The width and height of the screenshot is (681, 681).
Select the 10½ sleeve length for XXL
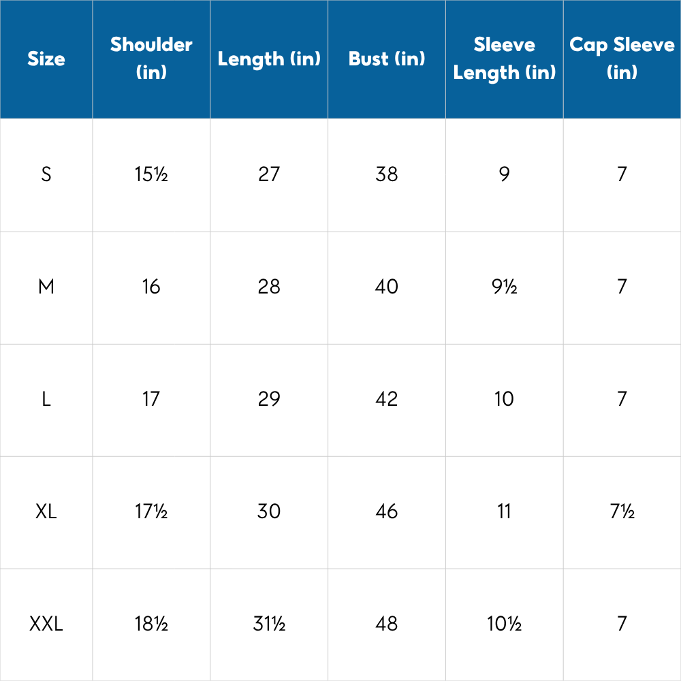[505, 624]
